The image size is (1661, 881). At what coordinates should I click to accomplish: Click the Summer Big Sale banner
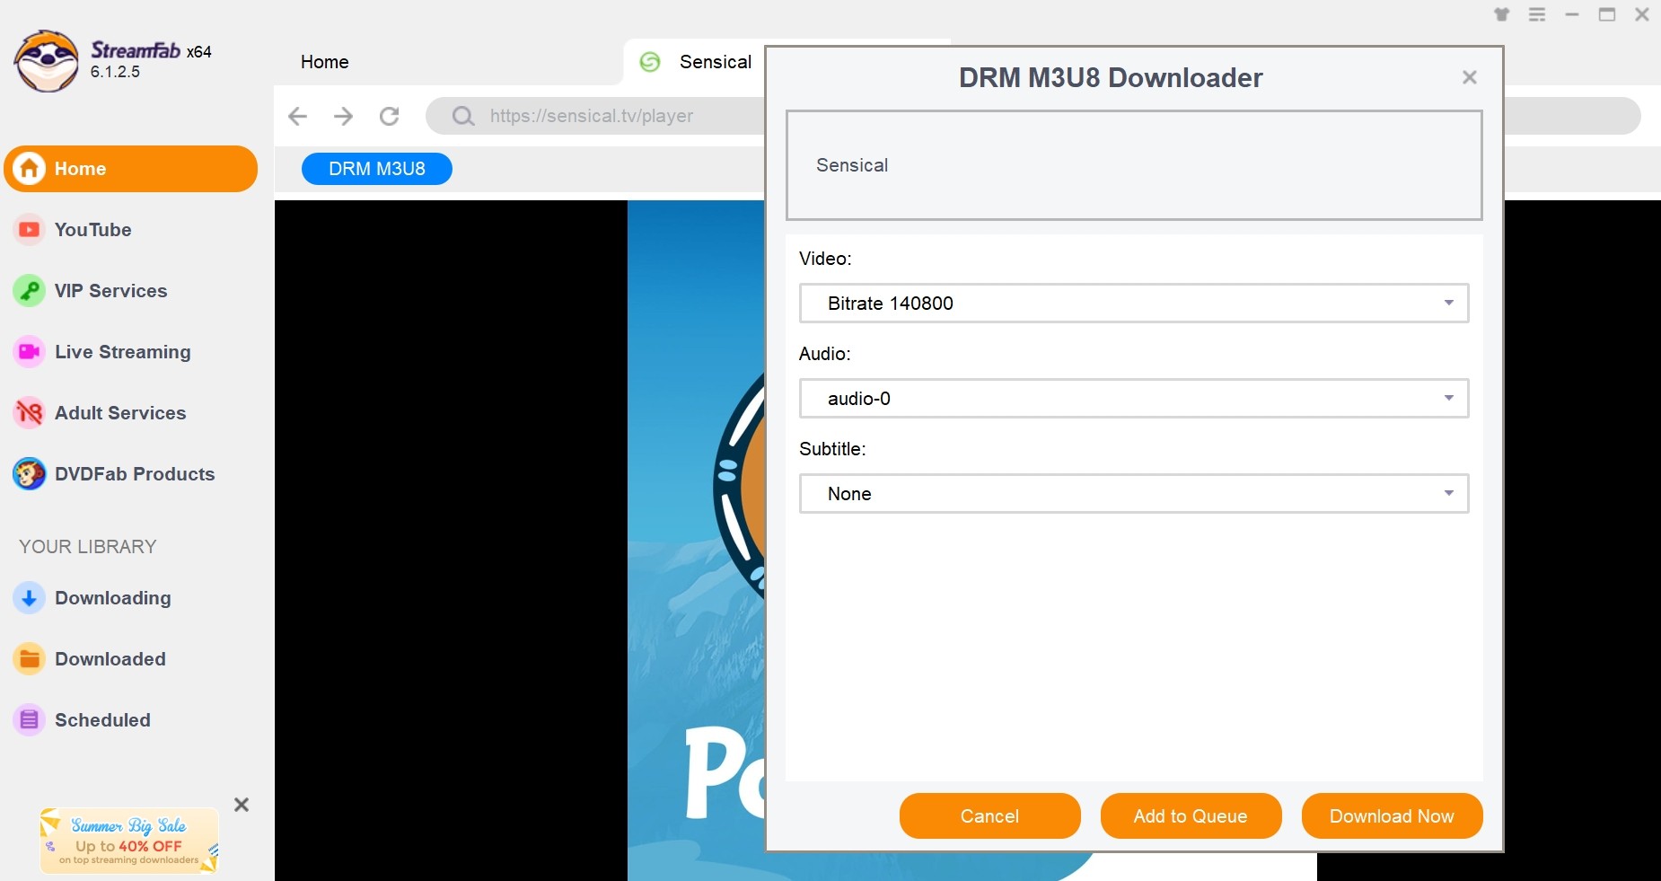click(129, 841)
